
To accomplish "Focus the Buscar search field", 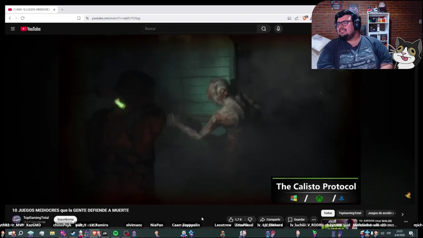I will tap(200, 29).
